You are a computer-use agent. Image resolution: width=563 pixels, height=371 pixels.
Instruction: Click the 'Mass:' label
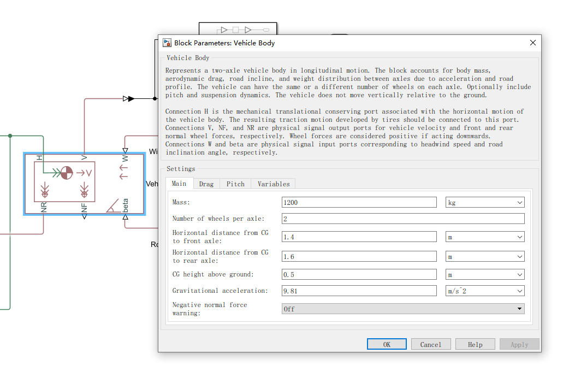181,202
